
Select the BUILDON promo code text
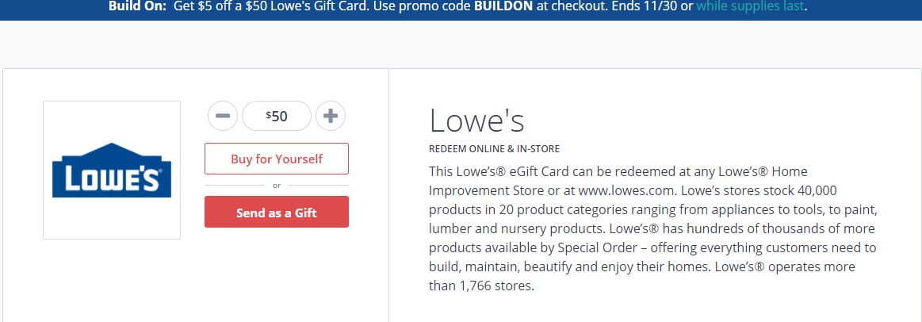click(x=504, y=7)
